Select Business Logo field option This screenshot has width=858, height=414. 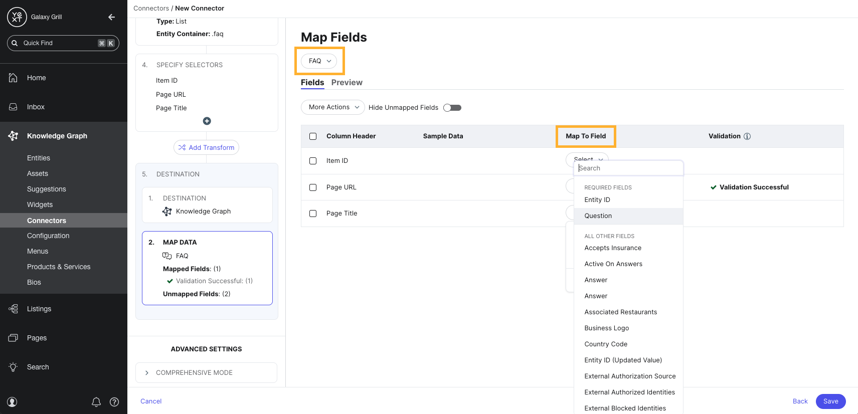click(628, 328)
